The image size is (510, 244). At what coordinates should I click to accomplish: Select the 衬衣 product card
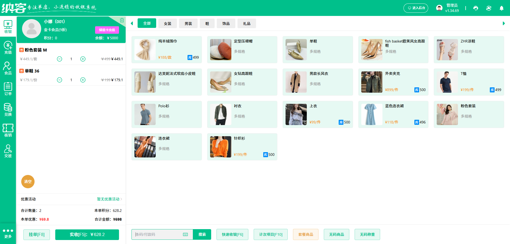pos(242,114)
